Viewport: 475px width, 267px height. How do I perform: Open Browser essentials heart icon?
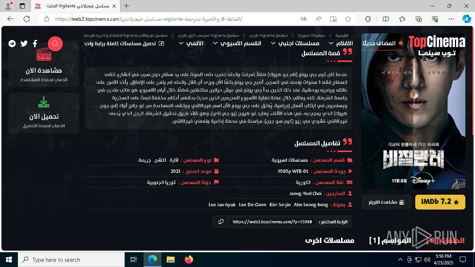pos(435,19)
